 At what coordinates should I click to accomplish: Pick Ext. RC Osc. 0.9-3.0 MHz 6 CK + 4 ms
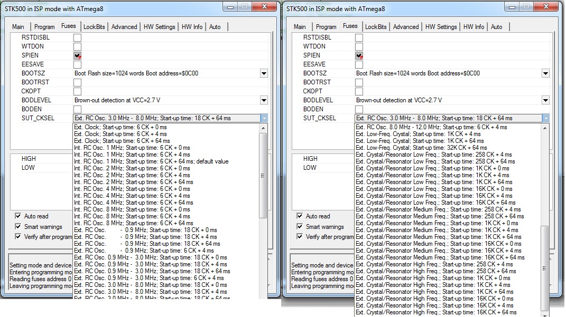click(x=149, y=278)
